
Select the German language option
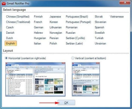pyautogui.click(x=39, y=27)
